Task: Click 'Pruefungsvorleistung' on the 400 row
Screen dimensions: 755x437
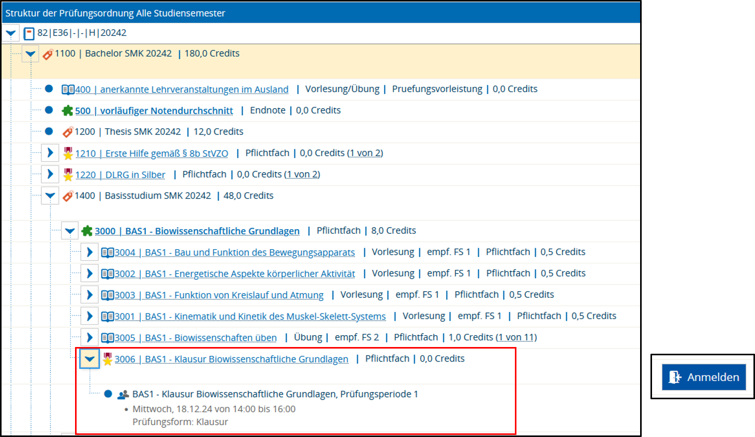Action: click(437, 89)
